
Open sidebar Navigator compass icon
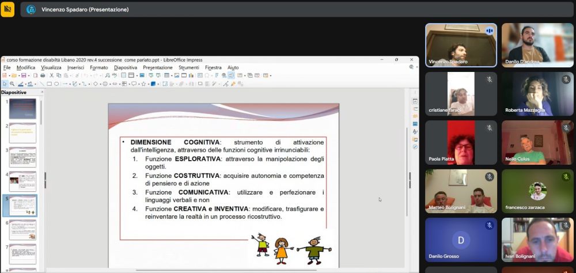click(x=415, y=147)
